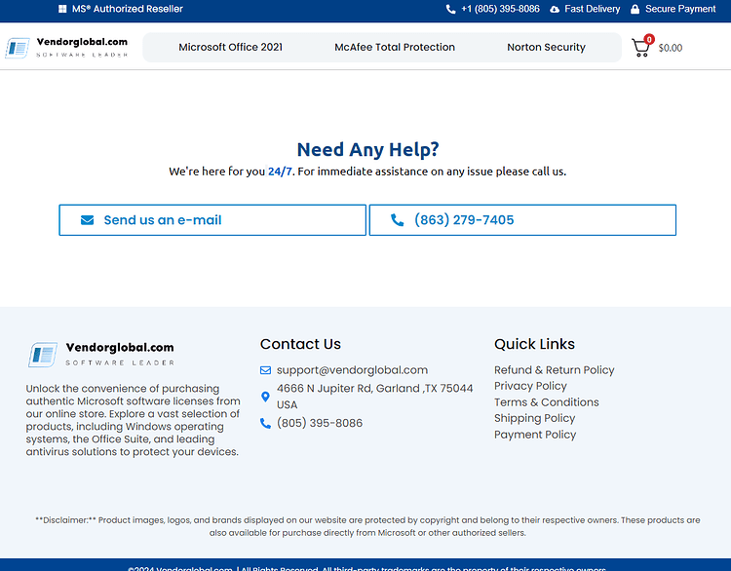The image size is (731, 571).
Task: Click the 4666 N Jupiter Rd address text
Action: (375, 397)
